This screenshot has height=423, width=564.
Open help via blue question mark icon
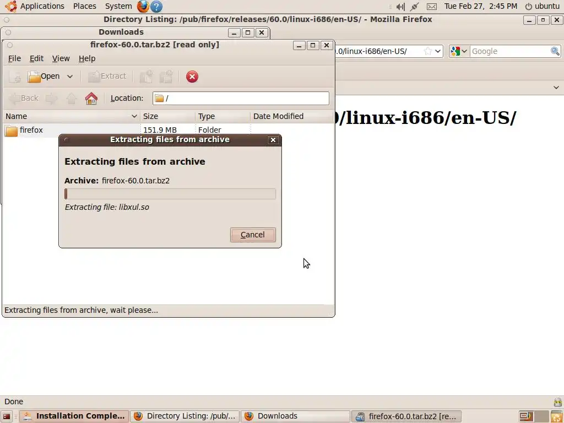156,7
